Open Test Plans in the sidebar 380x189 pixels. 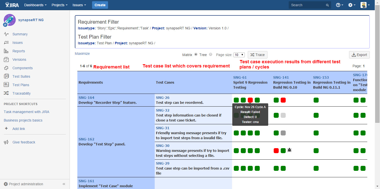point(21,85)
